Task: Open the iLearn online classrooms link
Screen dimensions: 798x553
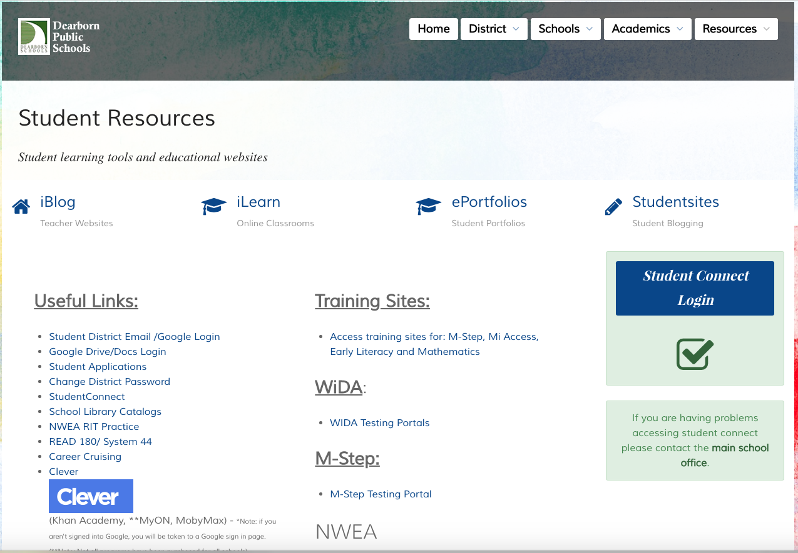Action: (x=258, y=202)
